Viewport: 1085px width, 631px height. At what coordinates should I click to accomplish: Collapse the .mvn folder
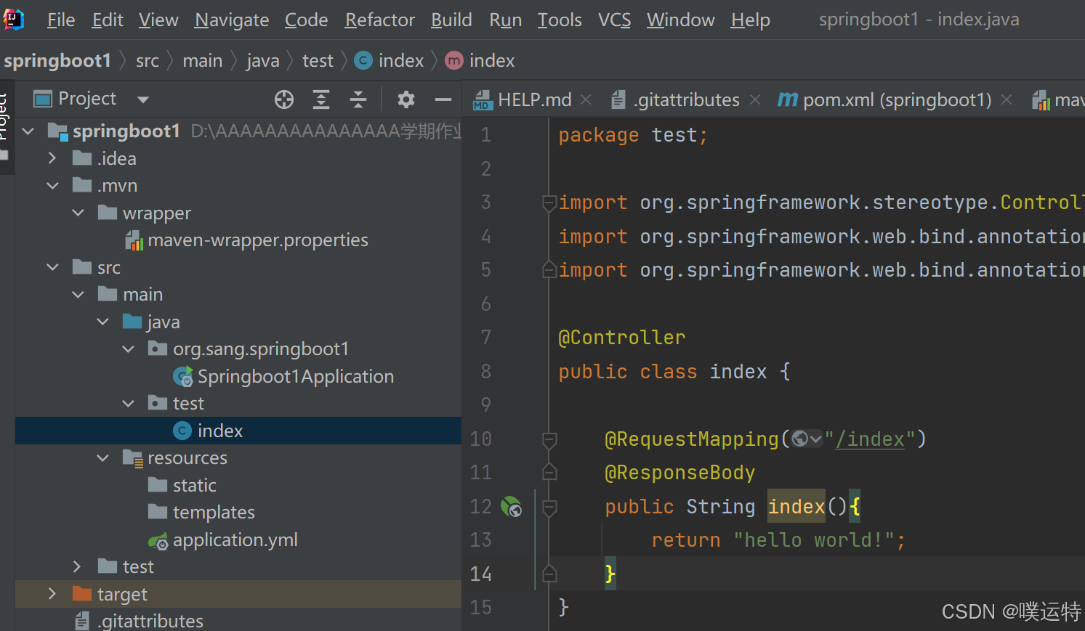(52, 186)
